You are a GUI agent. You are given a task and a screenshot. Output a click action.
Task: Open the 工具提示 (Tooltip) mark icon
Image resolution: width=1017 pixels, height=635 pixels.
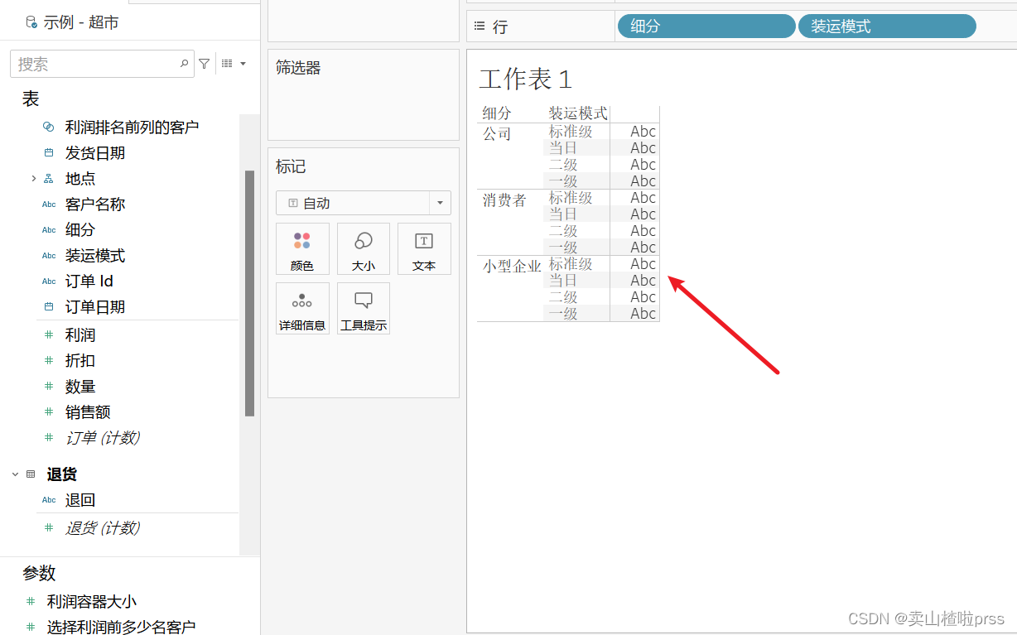pyautogui.click(x=363, y=308)
